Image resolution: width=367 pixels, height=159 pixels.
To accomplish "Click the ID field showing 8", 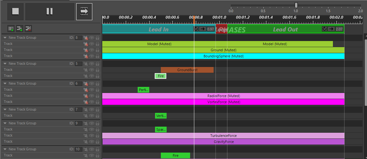I will [78, 38].
